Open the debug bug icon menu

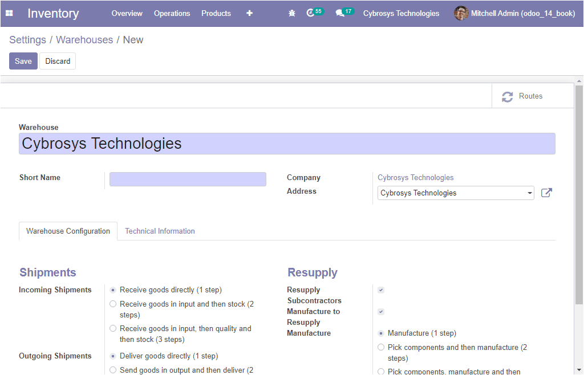(x=292, y=14)
